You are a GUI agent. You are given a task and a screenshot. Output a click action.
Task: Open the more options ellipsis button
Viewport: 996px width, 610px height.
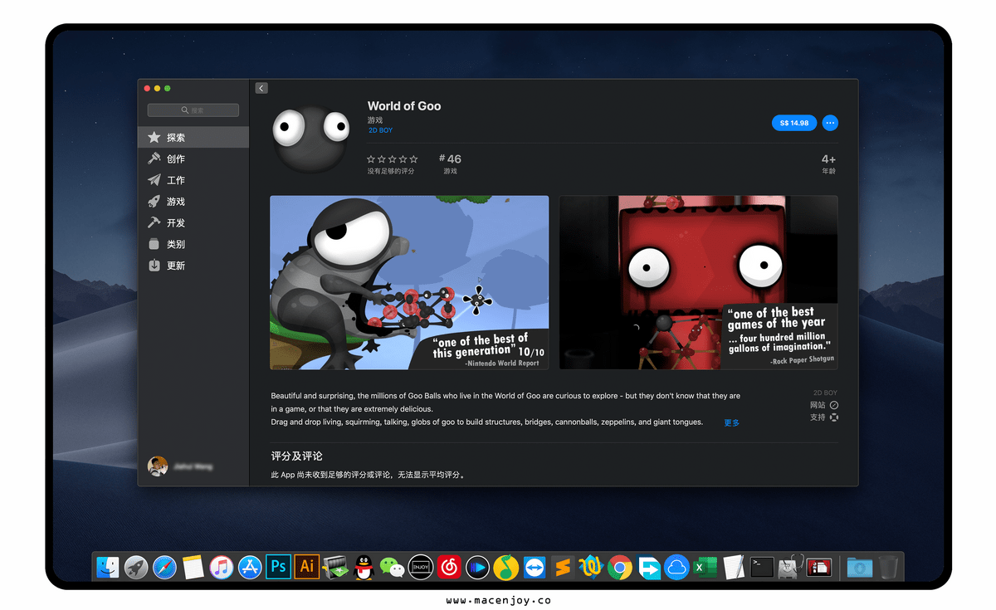pos(830,123)
